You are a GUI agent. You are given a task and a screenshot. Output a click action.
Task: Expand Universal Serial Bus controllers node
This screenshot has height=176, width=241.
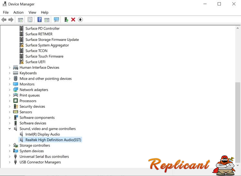tap(10, 156)
